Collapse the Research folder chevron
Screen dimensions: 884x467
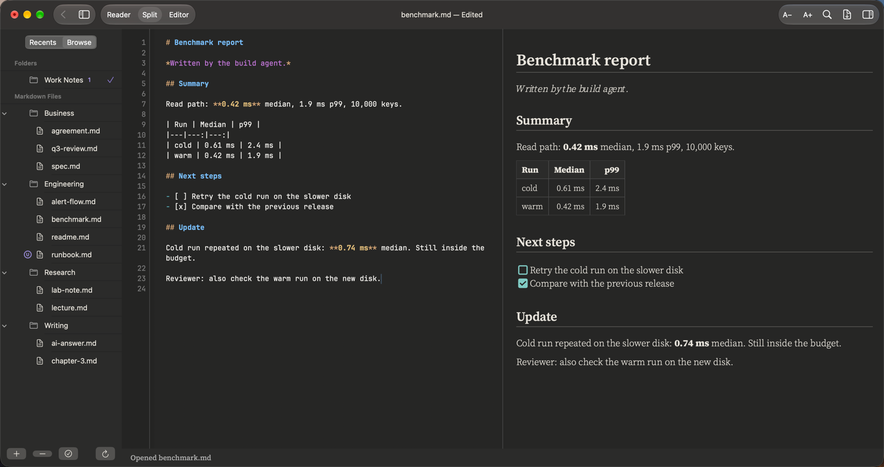(x=5, y=272)
